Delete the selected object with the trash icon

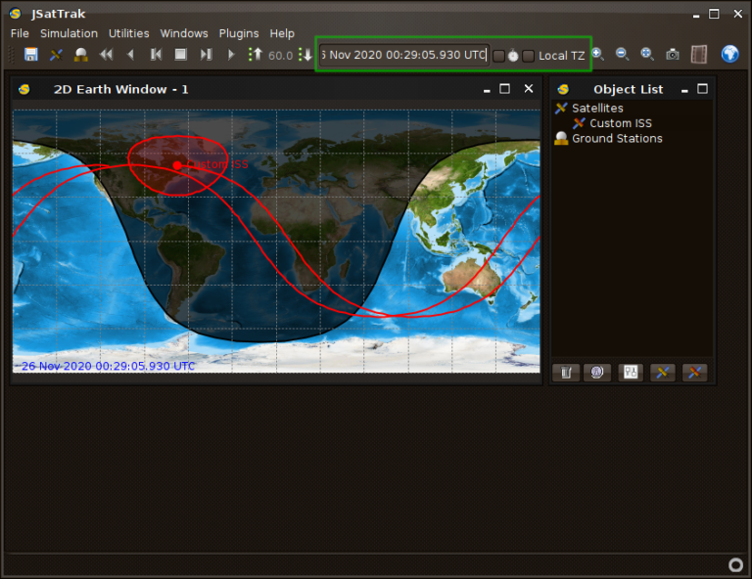click(x=566, y=373)
